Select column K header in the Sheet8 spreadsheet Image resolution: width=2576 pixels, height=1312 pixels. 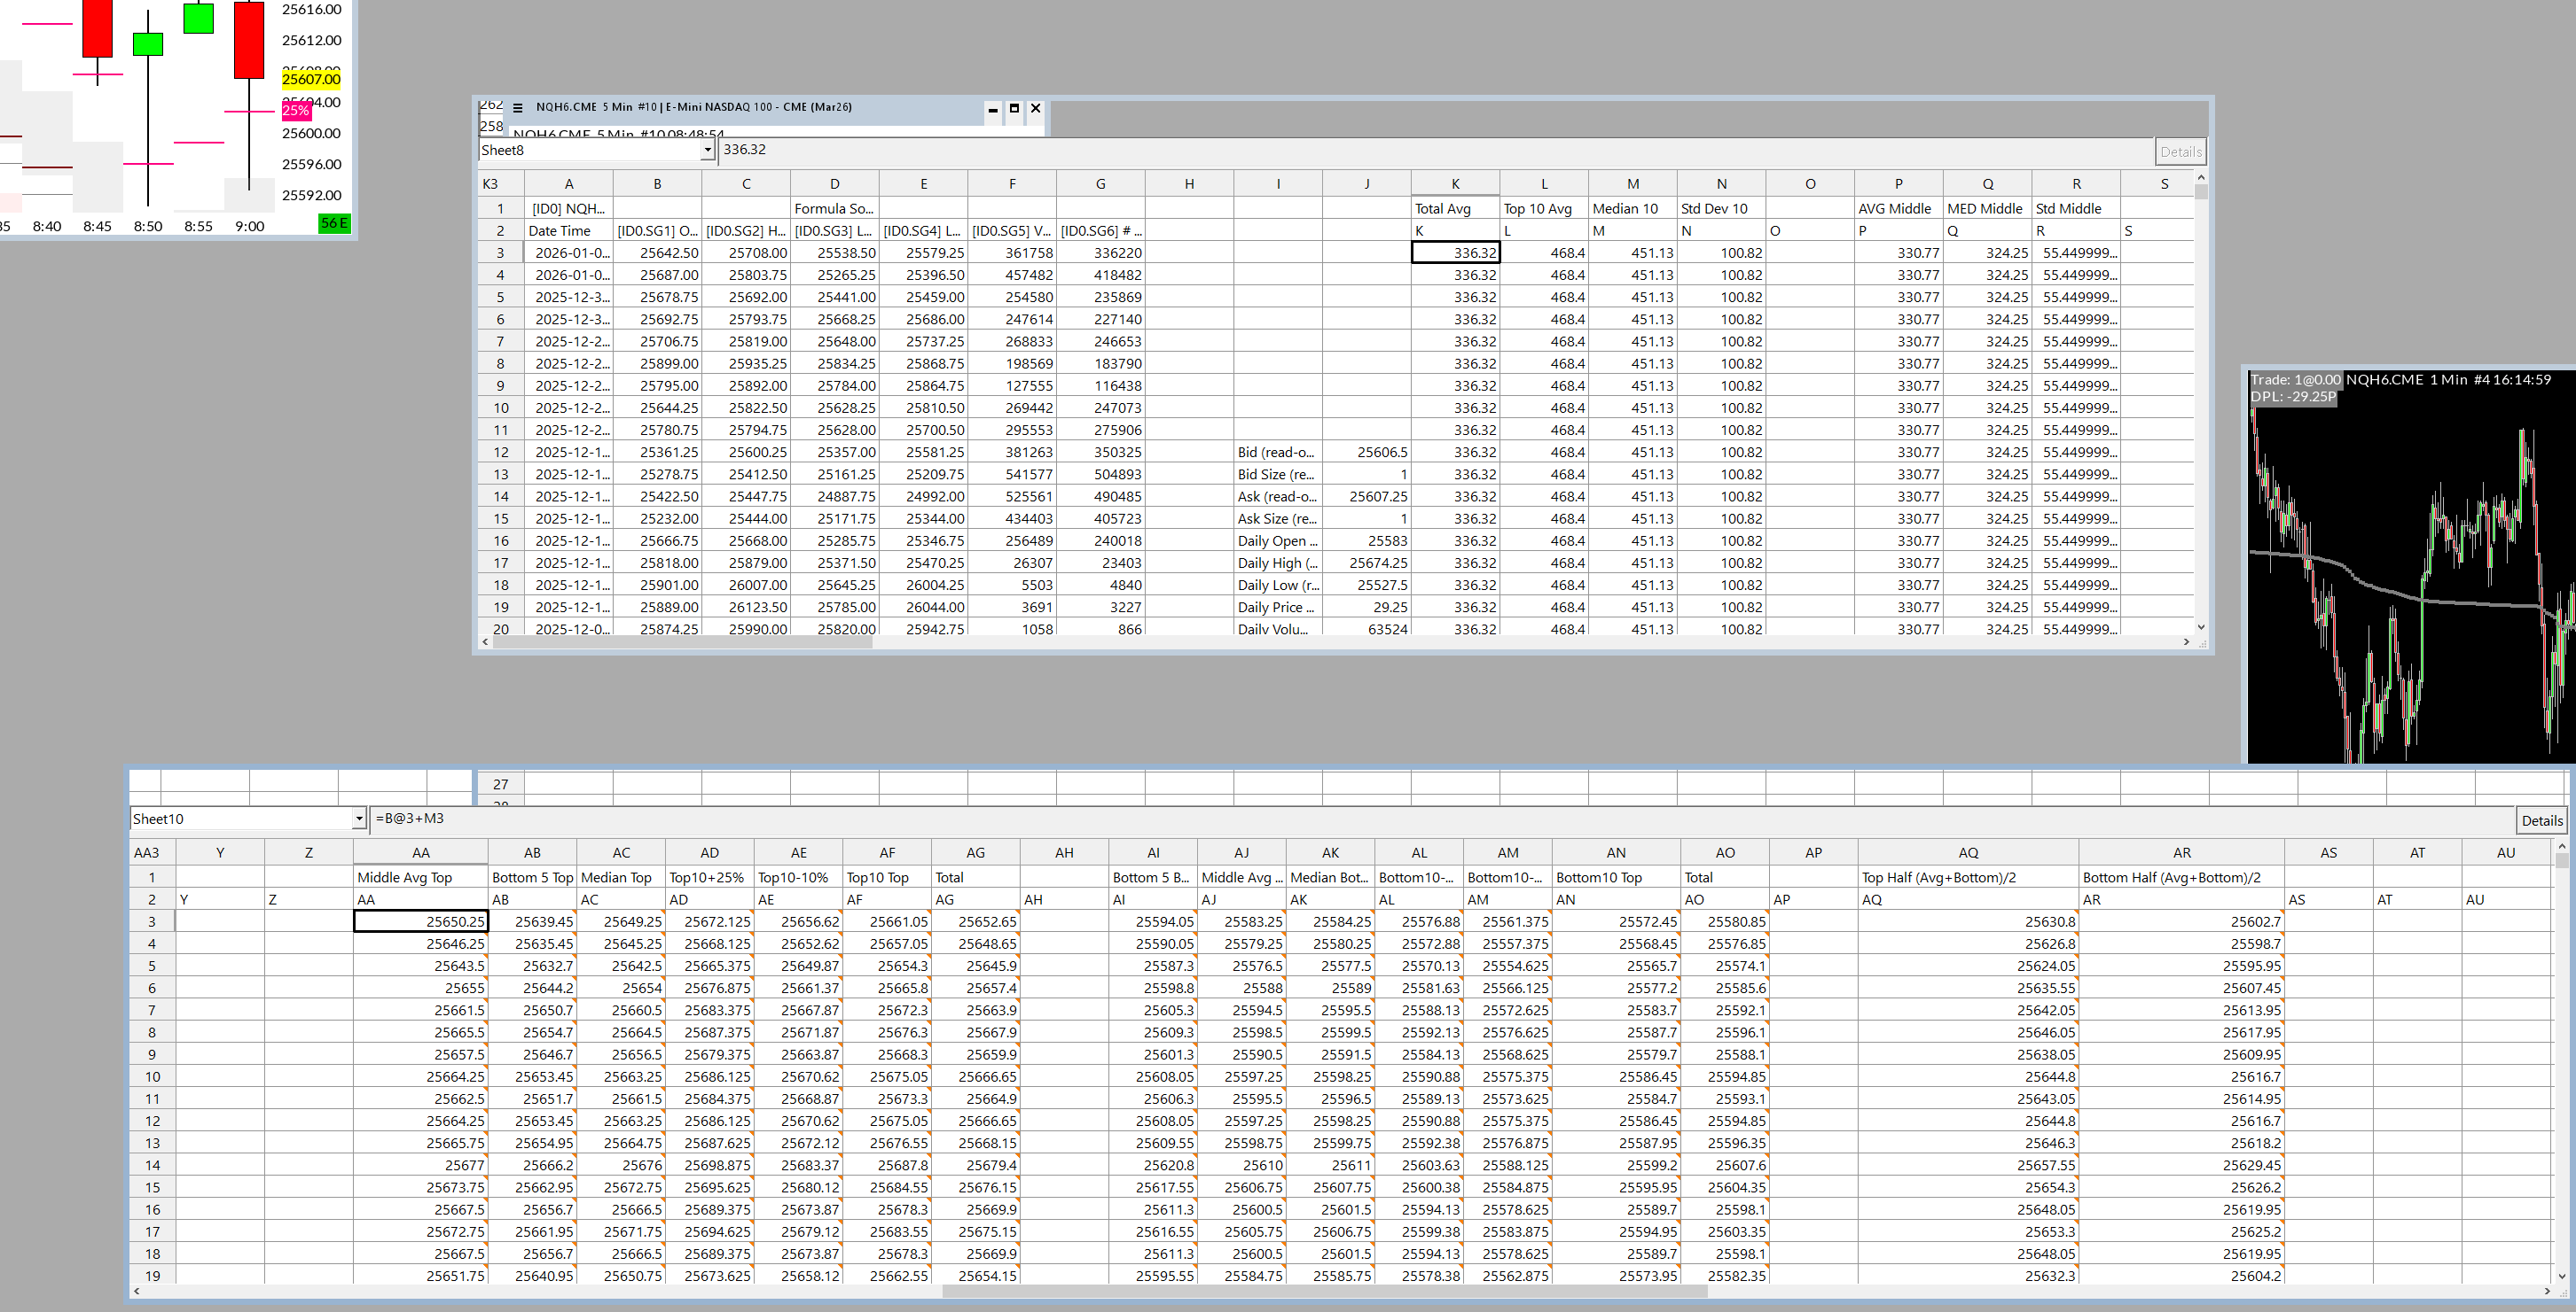[x=1455, y=184]
